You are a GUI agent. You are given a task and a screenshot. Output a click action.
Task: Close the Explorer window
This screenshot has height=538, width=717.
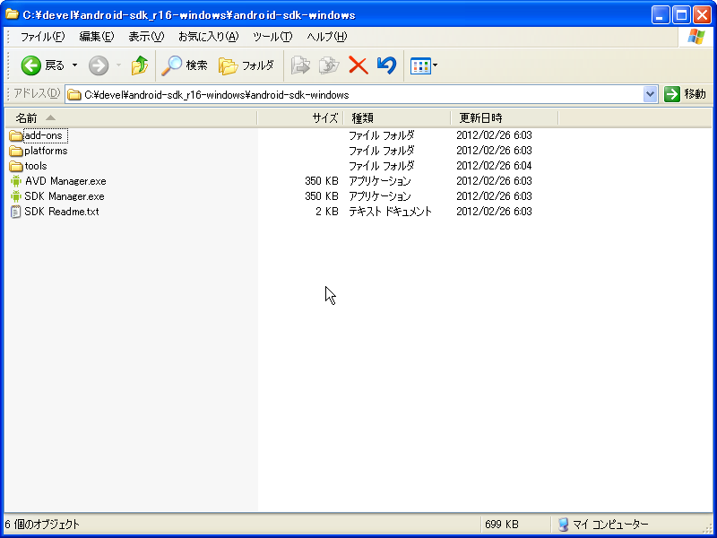tap(702, 15)
